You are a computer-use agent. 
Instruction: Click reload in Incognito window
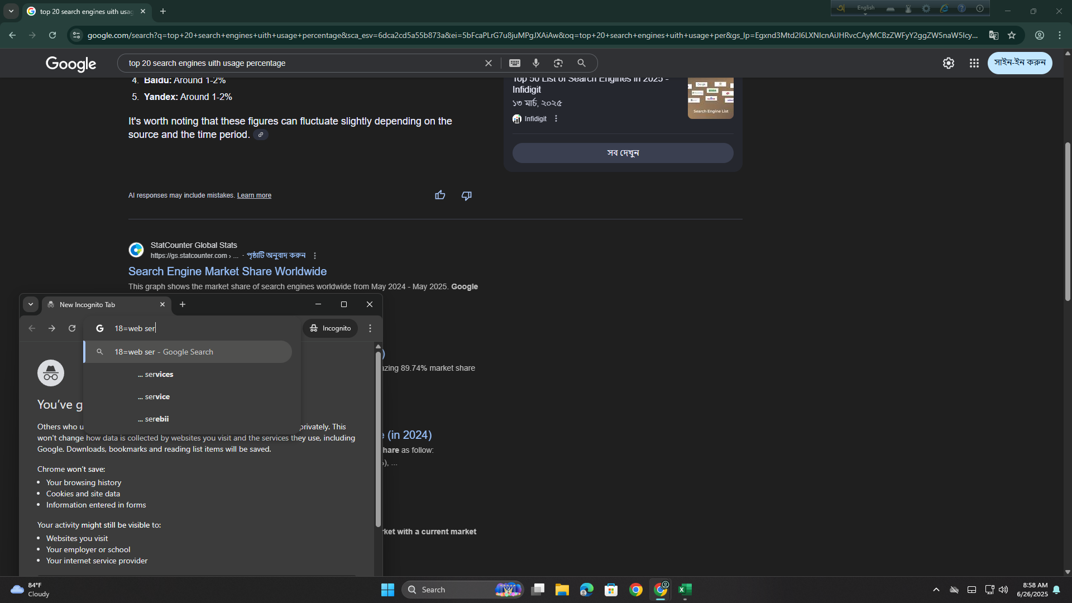click(72, 328)
